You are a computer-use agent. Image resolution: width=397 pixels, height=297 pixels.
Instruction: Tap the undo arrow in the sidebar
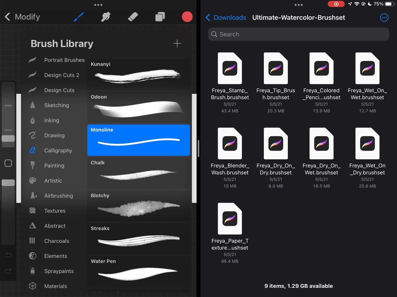pyautogui.click(x=8, y=255)
